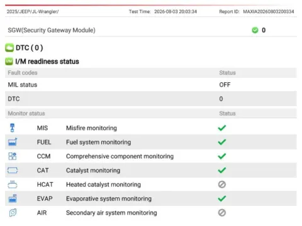Click the MIL status label
Viewport: 302px width, 226px height.
(x=23, y=85)
